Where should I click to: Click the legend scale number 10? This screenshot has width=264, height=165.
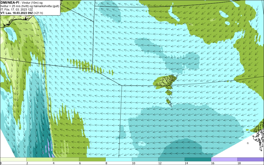(x=134, y=163)
